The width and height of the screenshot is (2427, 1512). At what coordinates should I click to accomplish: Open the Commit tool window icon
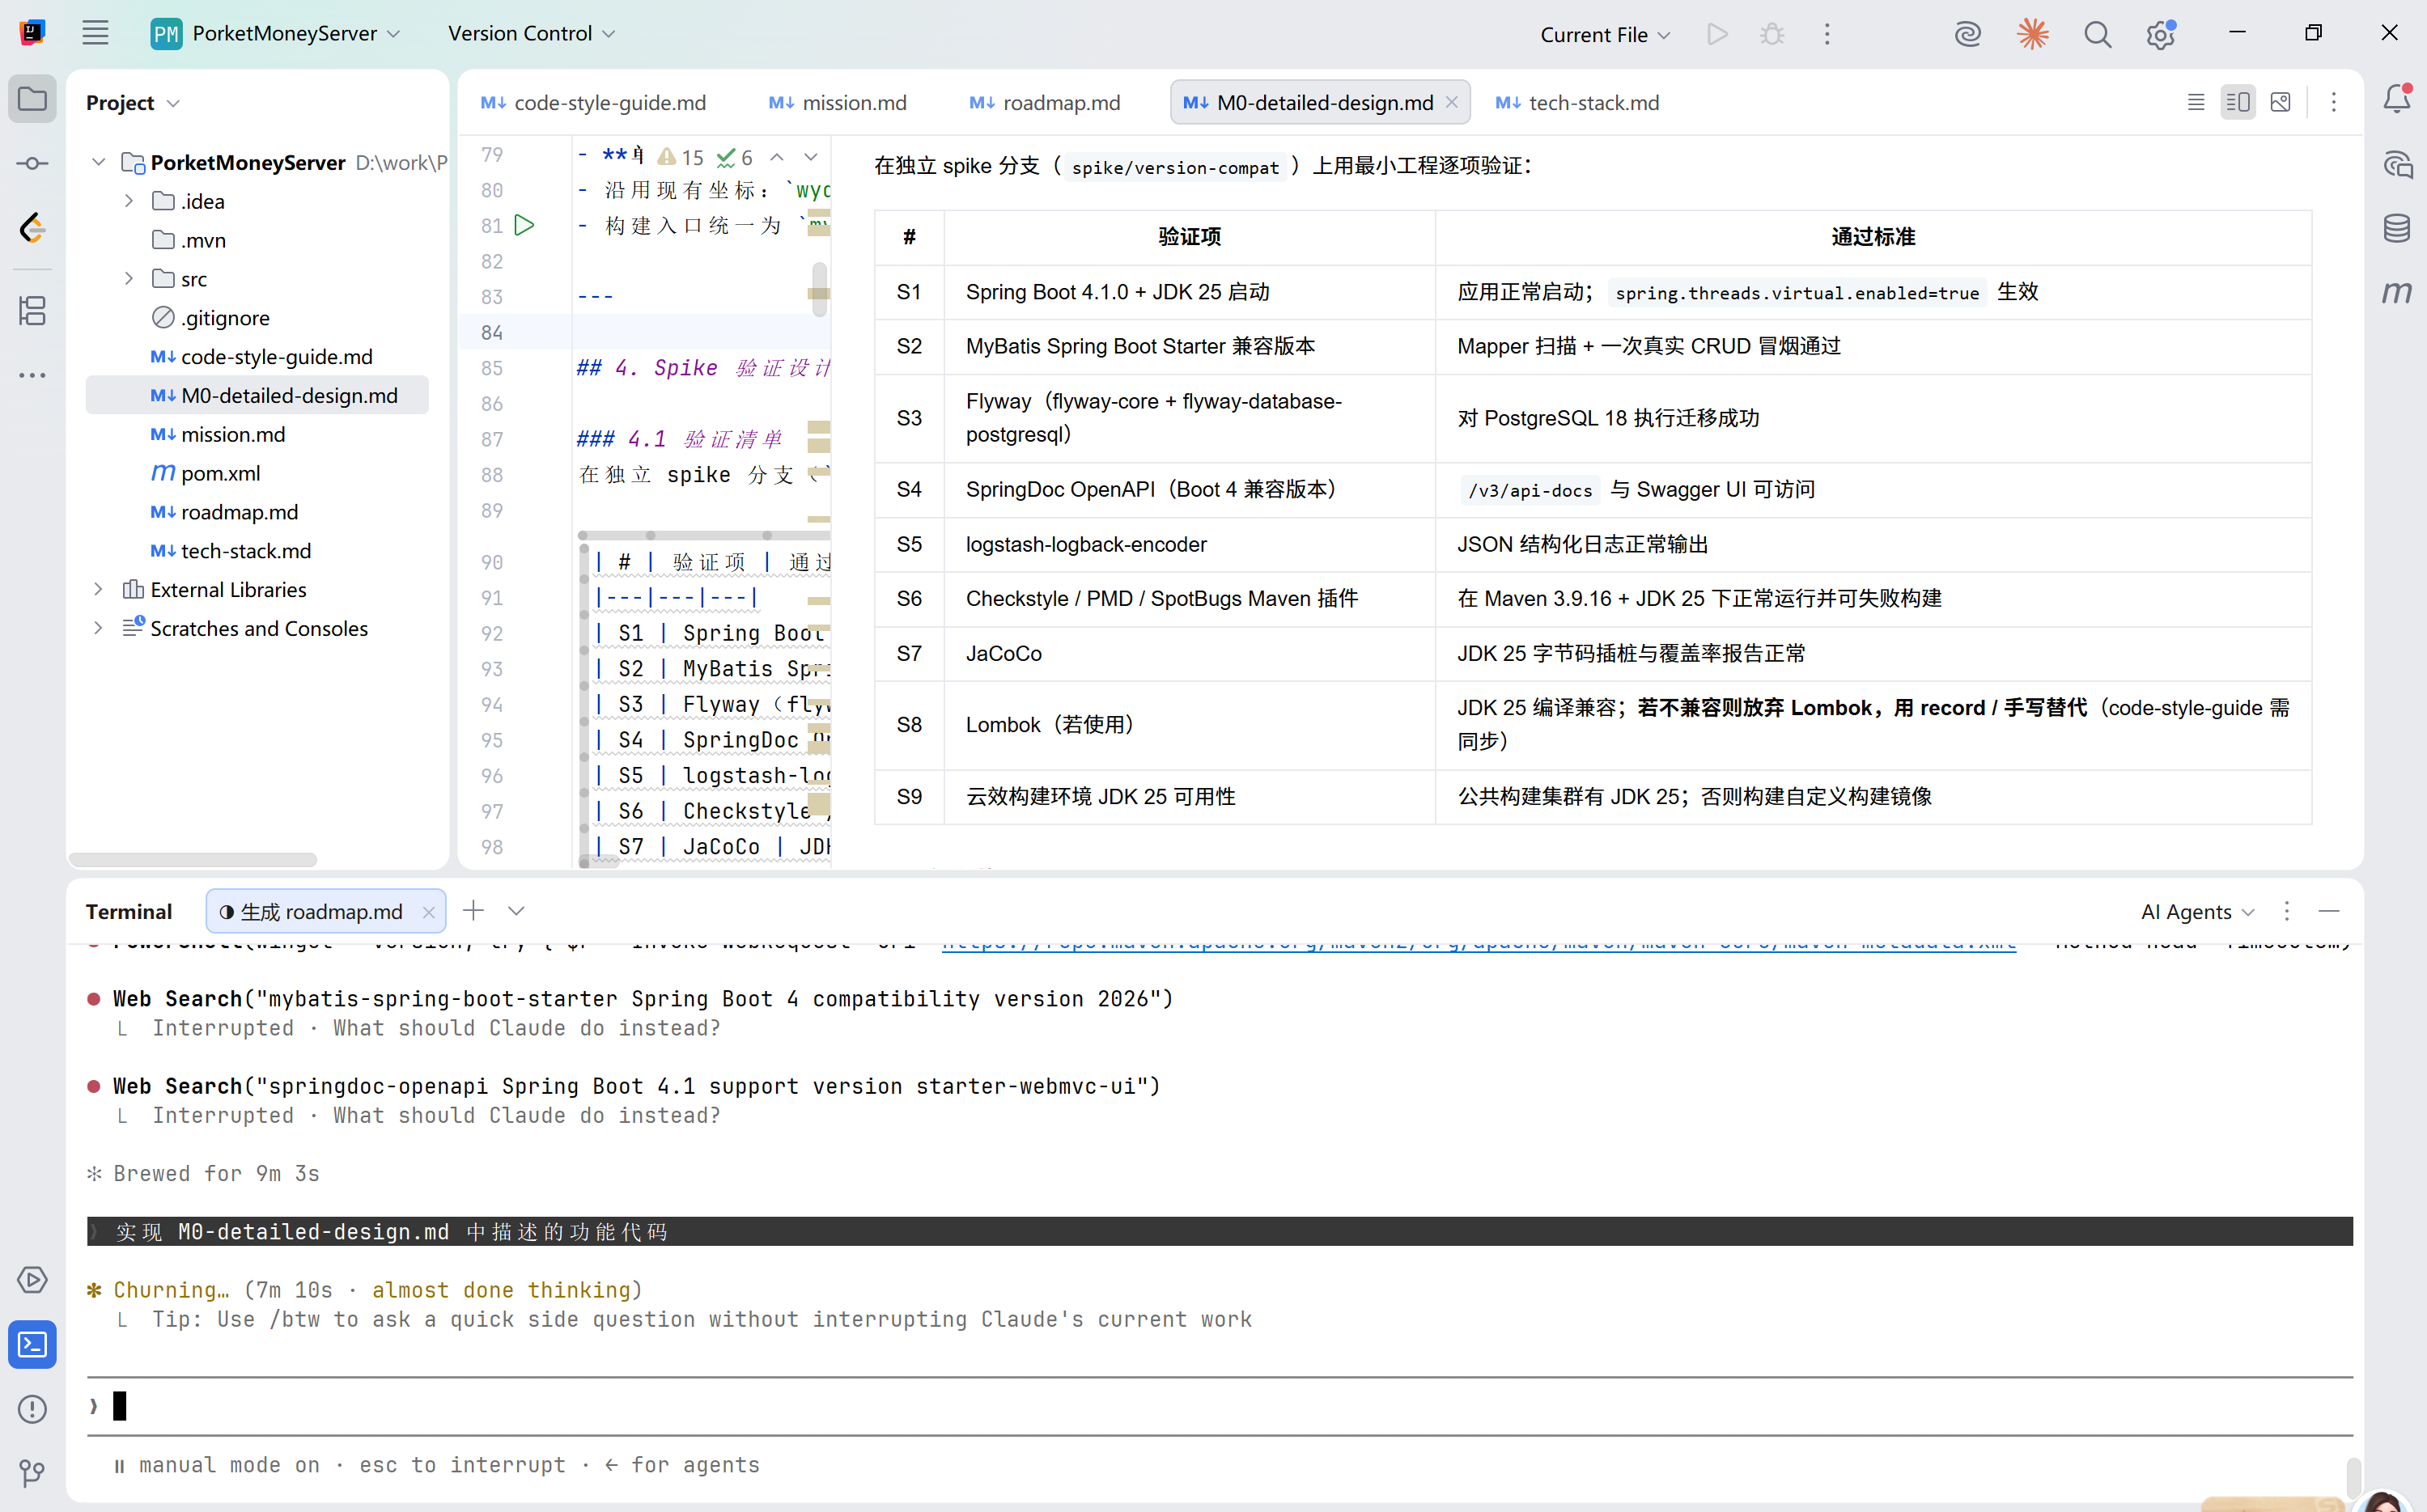[x=32, y=163]
